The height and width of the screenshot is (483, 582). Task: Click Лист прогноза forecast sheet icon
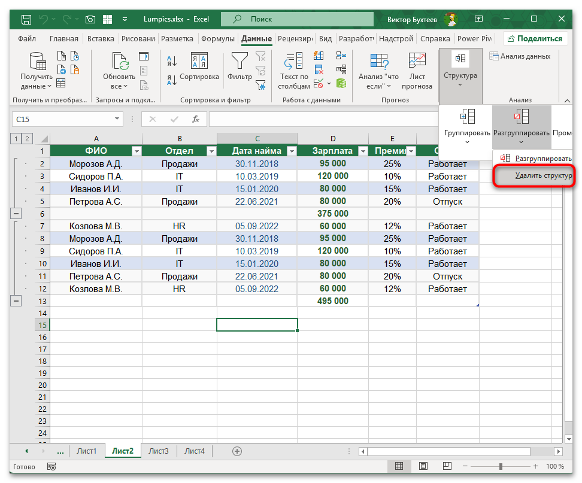click(417, 60)
